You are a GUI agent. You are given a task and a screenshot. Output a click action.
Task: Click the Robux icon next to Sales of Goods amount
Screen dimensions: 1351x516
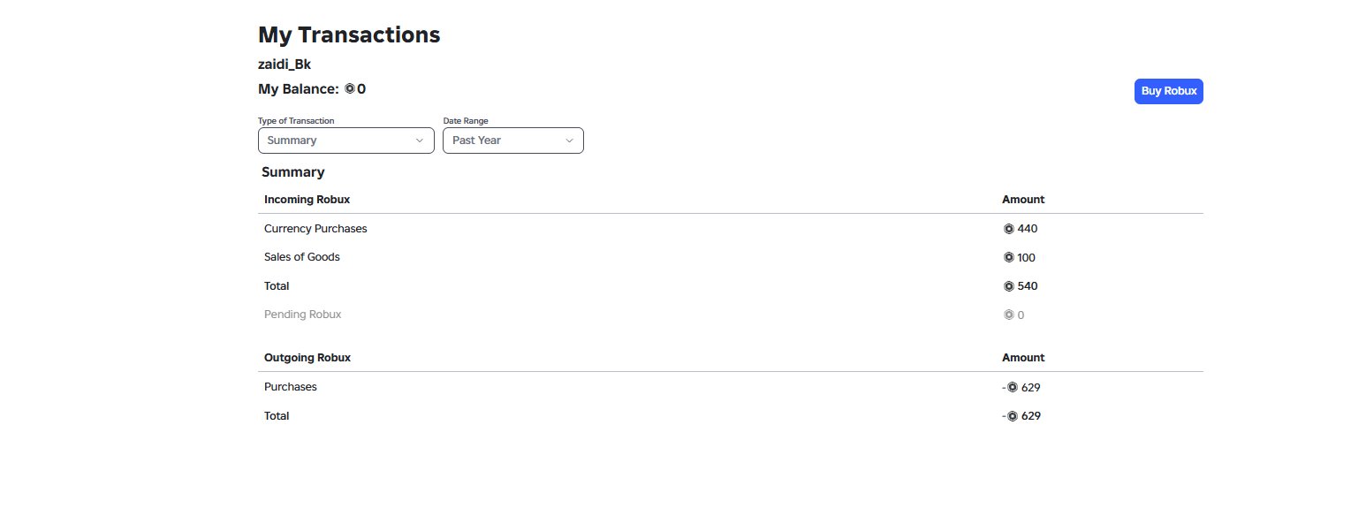1009,258
